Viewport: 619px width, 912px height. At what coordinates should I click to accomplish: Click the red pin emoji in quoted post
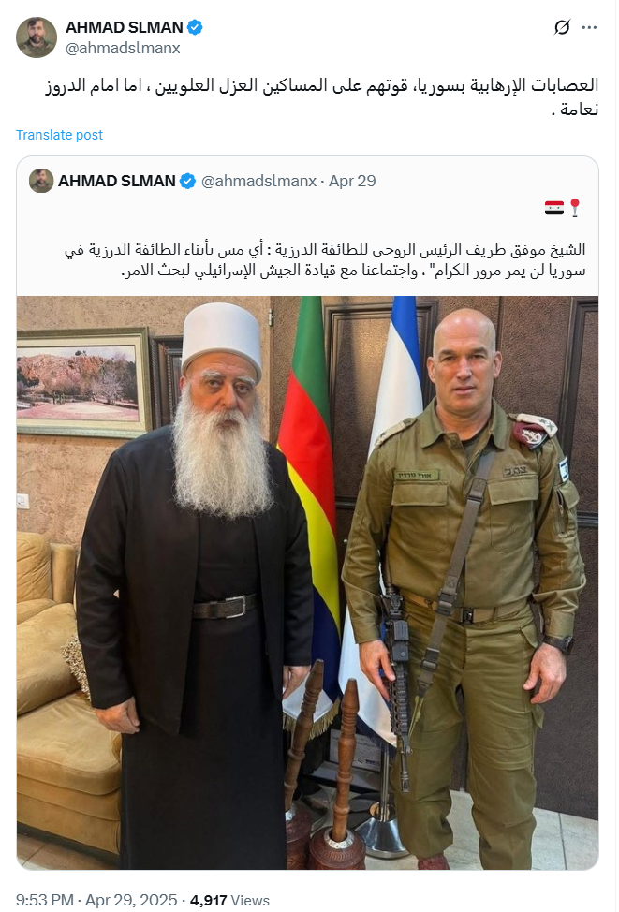pos(575,208)
